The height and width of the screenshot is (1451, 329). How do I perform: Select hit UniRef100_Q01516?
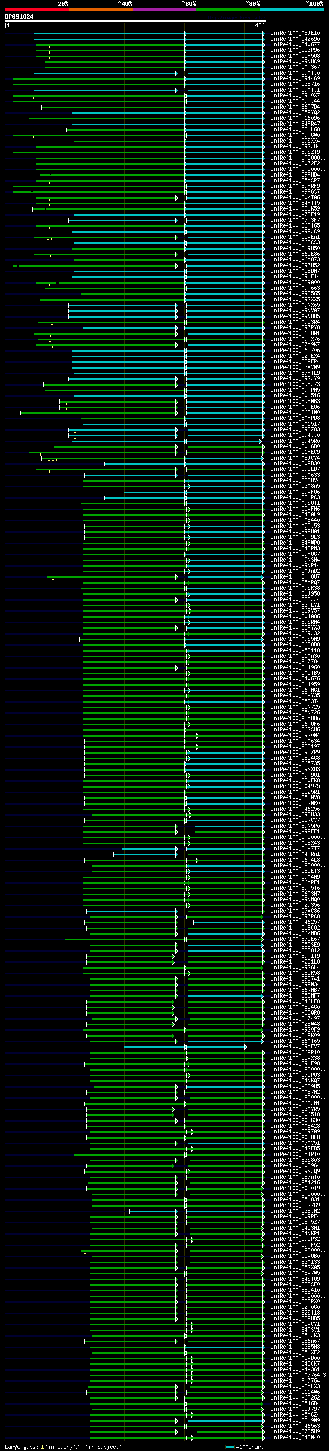pyautogui.click(x=295, y=395)
